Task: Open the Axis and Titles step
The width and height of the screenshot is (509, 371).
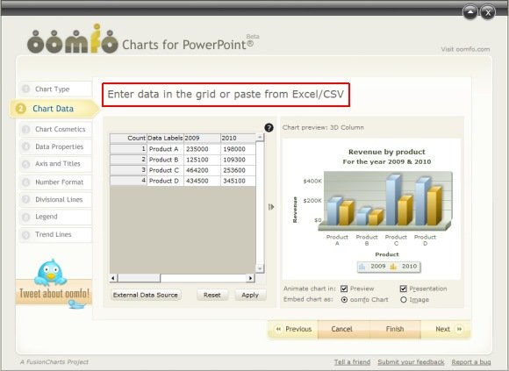Action: coord(55,164)
